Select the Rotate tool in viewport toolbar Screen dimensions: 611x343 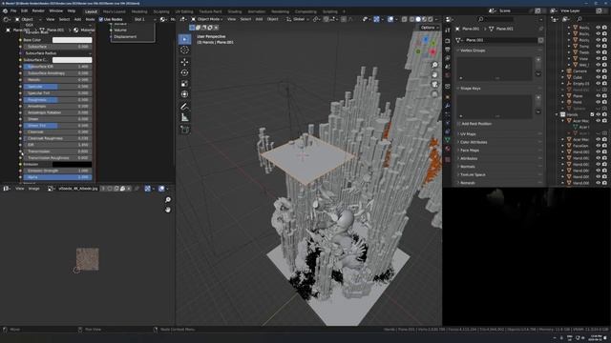point(184,72)
